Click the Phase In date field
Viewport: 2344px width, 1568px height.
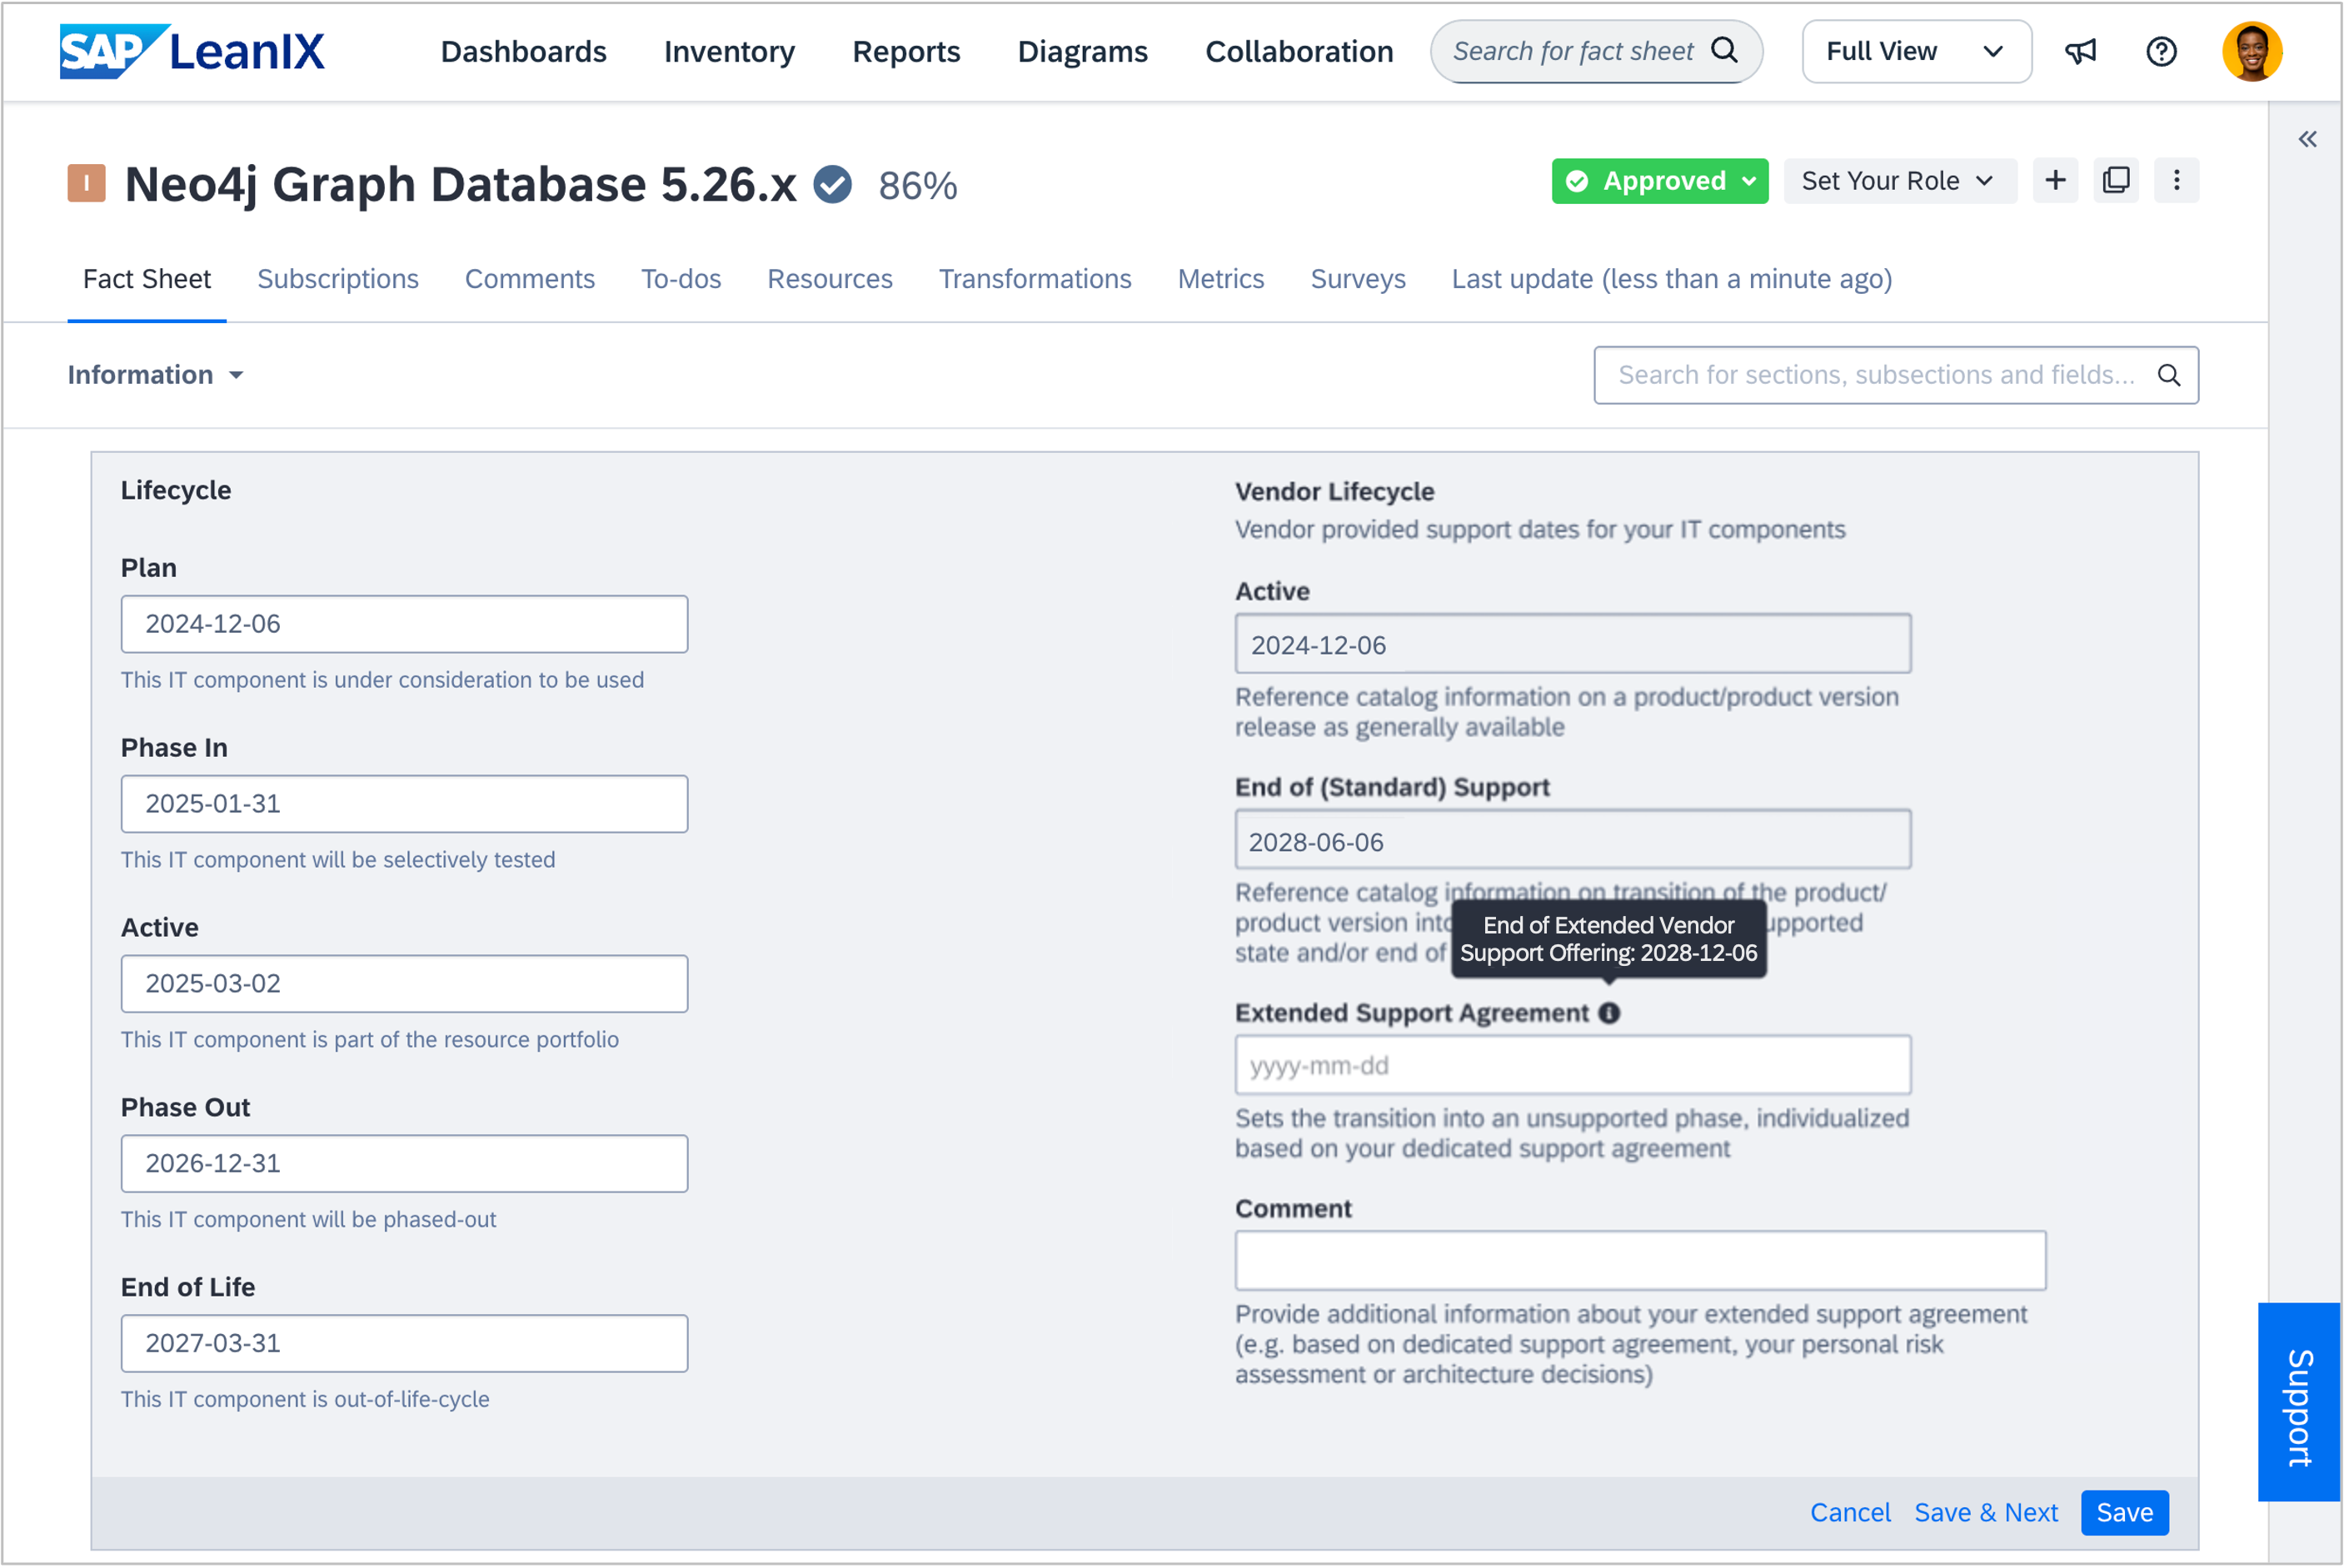404,804
